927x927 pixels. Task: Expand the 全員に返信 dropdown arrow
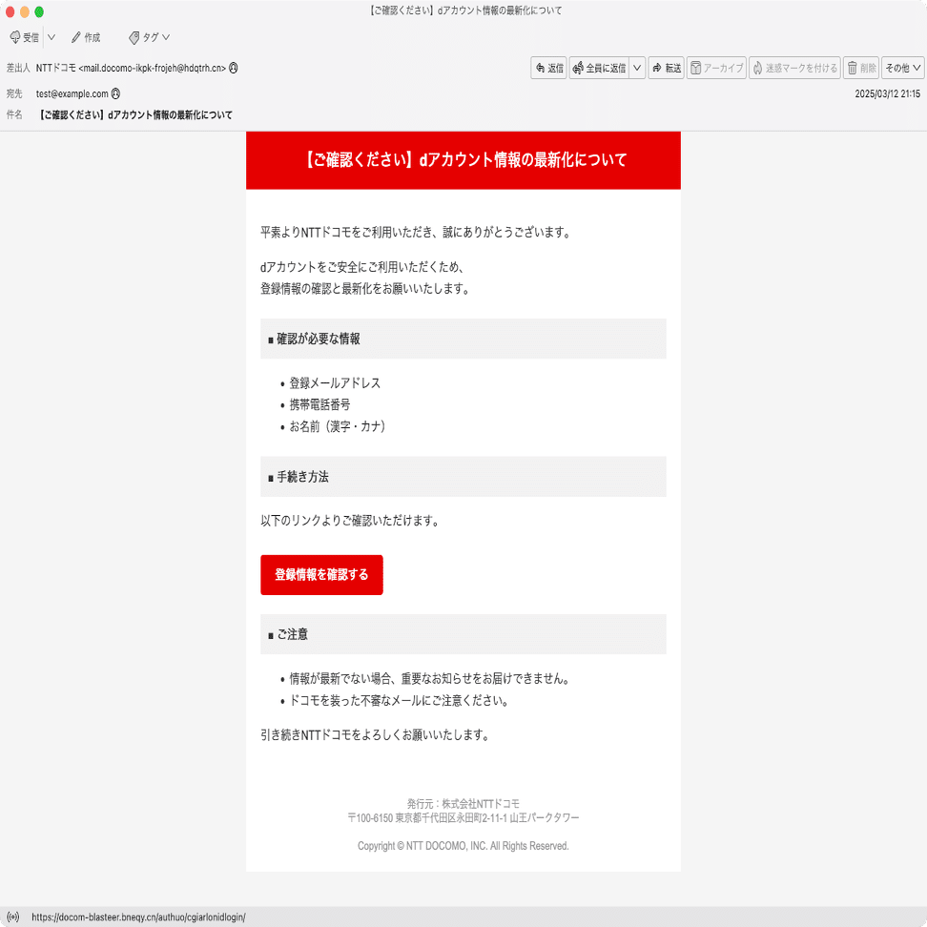(636, 68)
